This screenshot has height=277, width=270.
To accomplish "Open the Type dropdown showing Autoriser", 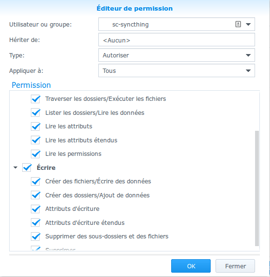I will click(x=176, y=55).
